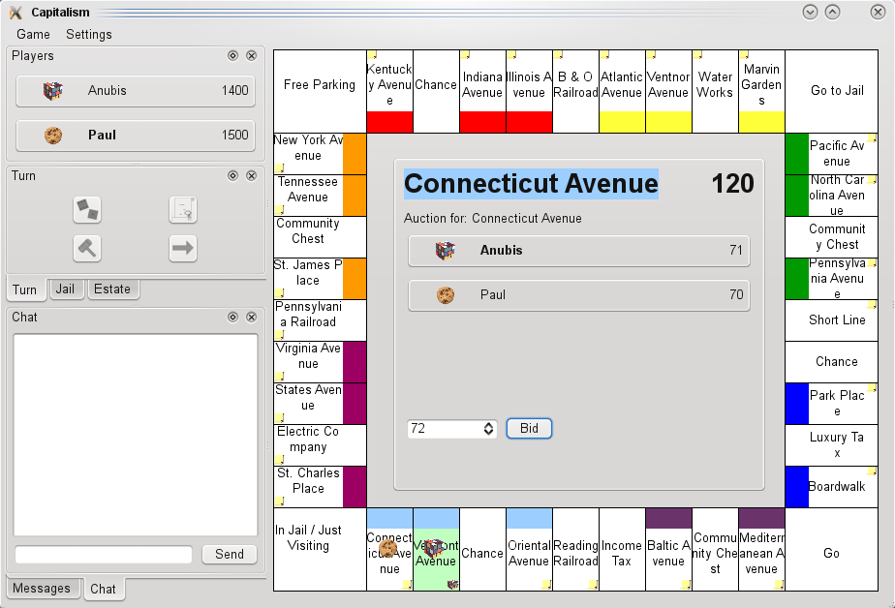Click Paul's bid row in the auction

tap(579, 295)
